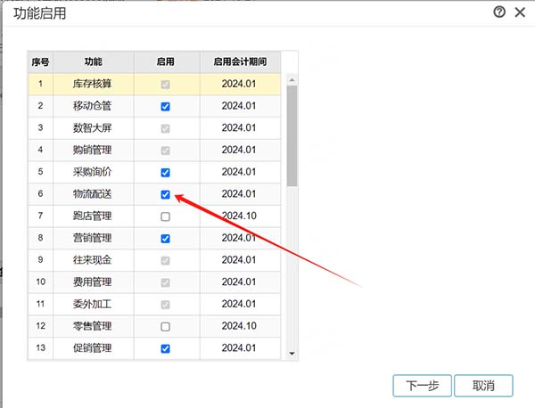Disable the 采购询价 checkbox
This screenshot has height=408, width=535.
point(165,172)
